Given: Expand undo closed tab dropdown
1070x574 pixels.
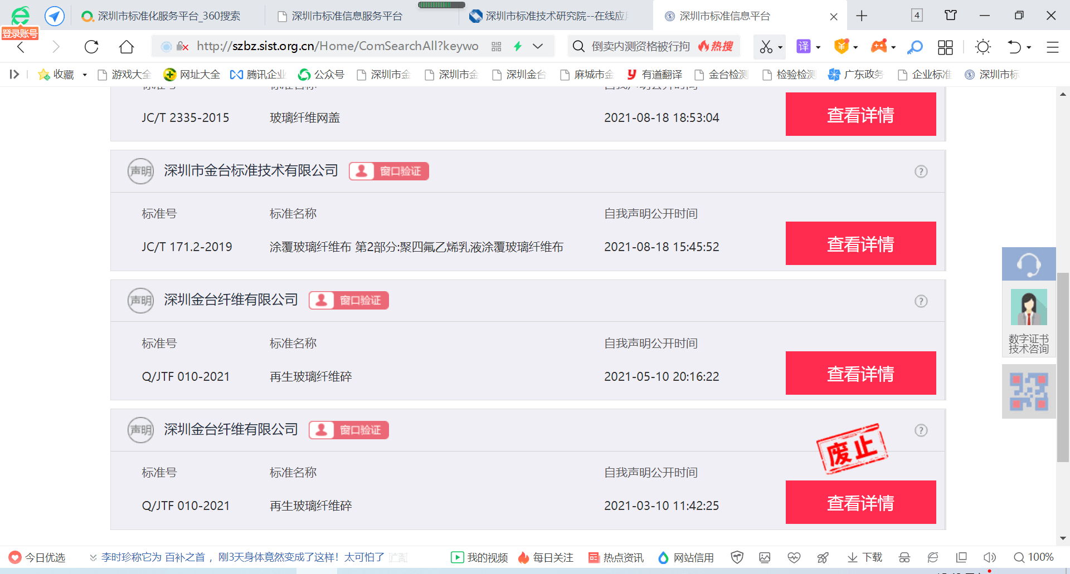Looking at the screenshot, I should [x=1029, y=47].
